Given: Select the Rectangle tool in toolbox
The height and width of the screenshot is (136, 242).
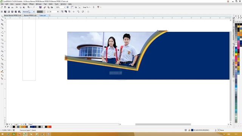Looking at the screenshot, I should tap(2, 40).
